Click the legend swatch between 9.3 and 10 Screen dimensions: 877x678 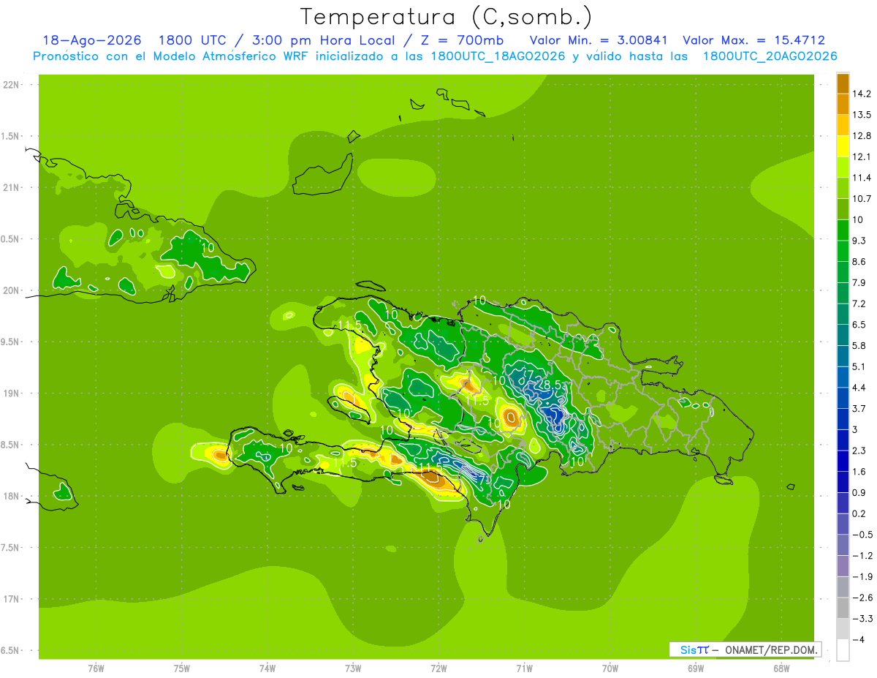pyautogui.click(x=843, y=230)
